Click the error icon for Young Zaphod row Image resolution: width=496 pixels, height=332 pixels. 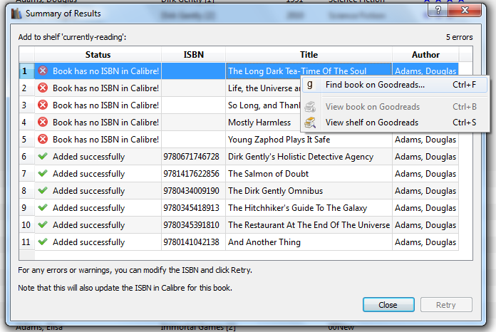tap(43, 139)
